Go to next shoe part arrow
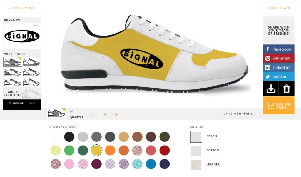Viewport: 301px width, 177px height. point(116,114)
